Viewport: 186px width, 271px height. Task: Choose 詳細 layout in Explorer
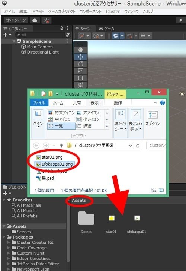coord(84,126)
